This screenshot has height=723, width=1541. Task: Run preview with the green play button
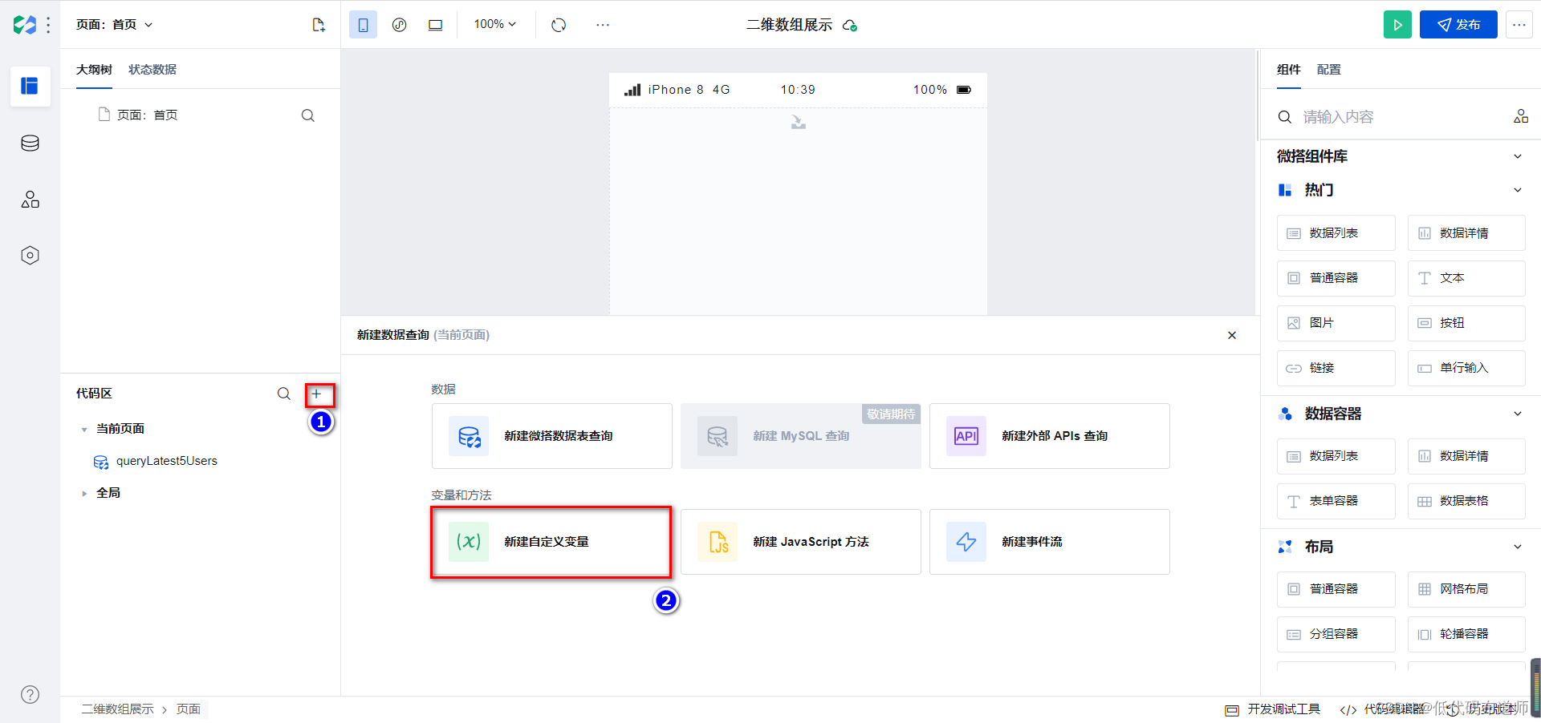click(x=1397, y=25)
